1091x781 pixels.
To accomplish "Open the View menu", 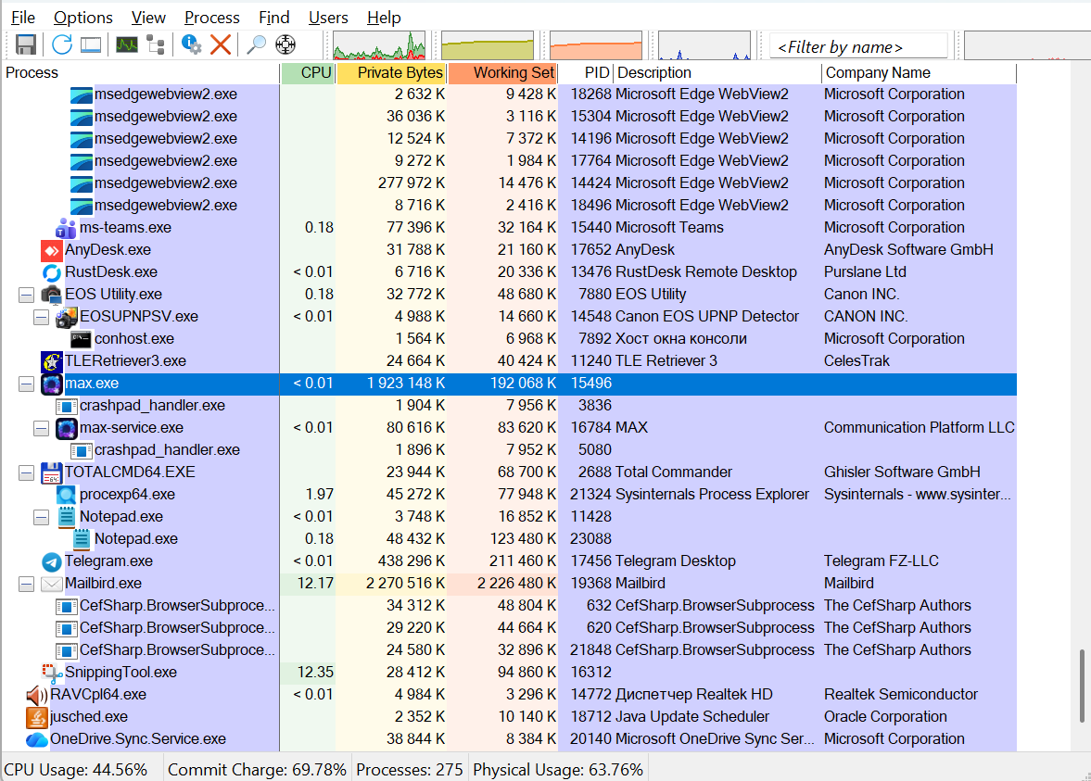I will 148,18.
